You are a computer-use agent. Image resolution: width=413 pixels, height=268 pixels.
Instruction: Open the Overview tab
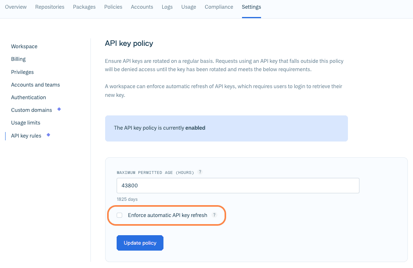click(16, 7)
